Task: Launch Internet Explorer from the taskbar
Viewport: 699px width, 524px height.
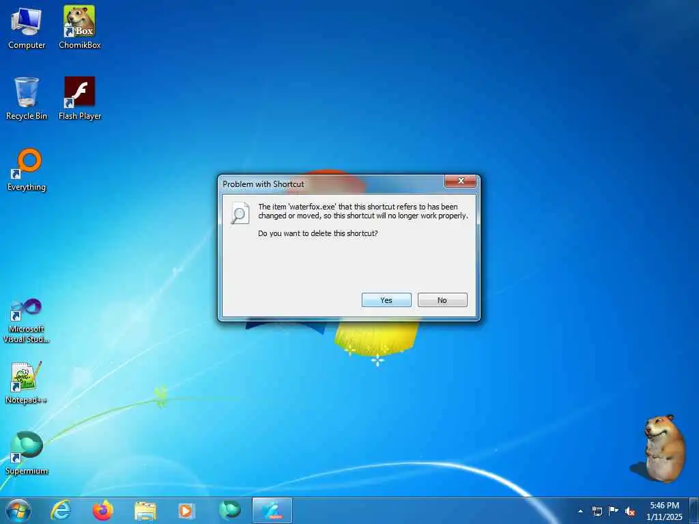Action: coord(61,510)
